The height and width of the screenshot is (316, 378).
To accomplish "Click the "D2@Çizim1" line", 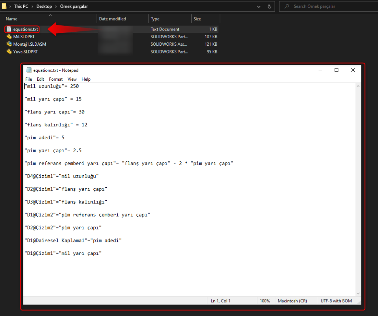I will pos(66,189).
